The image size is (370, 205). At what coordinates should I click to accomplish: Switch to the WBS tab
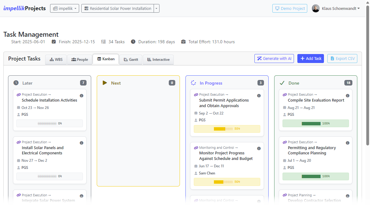(x=56, y=60)
